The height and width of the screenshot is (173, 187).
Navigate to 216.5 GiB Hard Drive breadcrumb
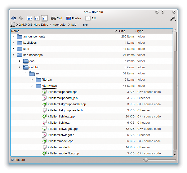tap(33, 25)
